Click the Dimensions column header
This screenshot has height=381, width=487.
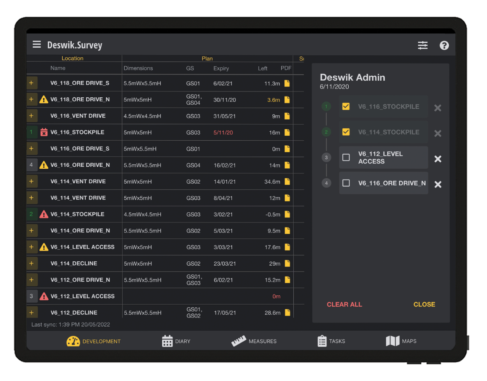click(138, 68)
